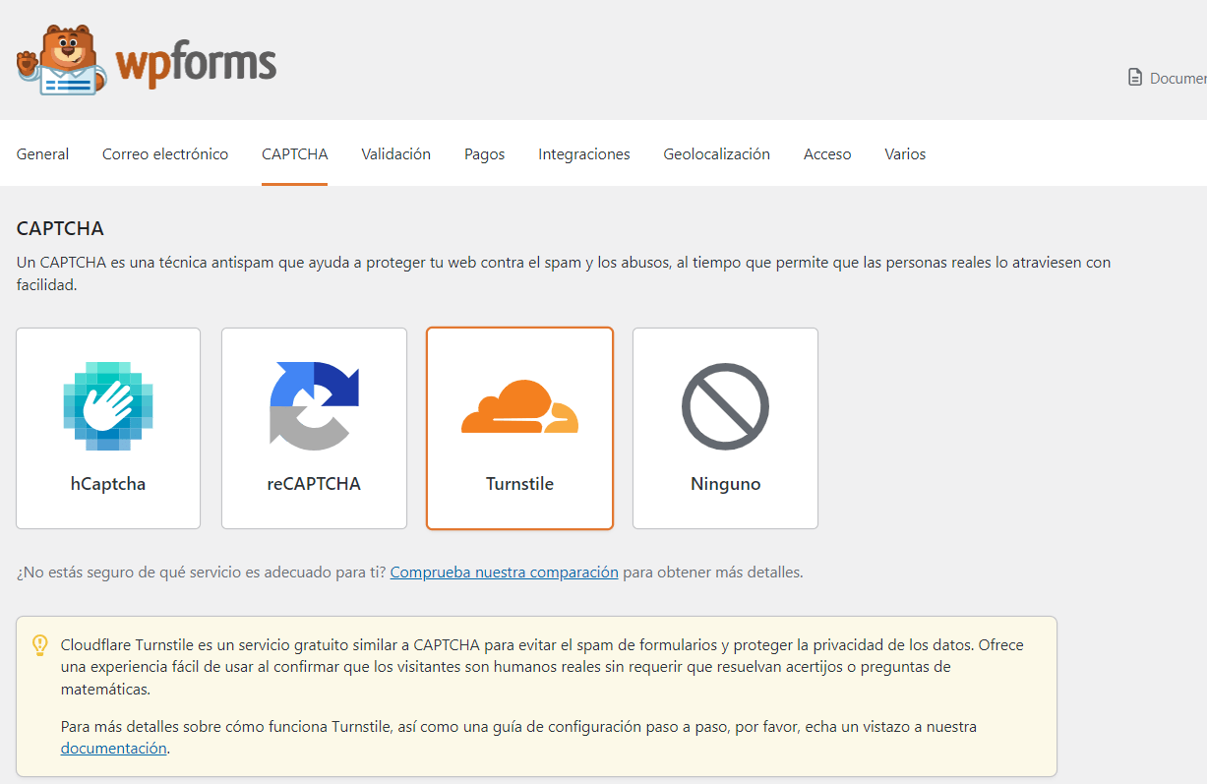Click the wpforms wordmark text logo
Image resolution: width=1207 pixels, height=784 pixels.
point(196,64)
